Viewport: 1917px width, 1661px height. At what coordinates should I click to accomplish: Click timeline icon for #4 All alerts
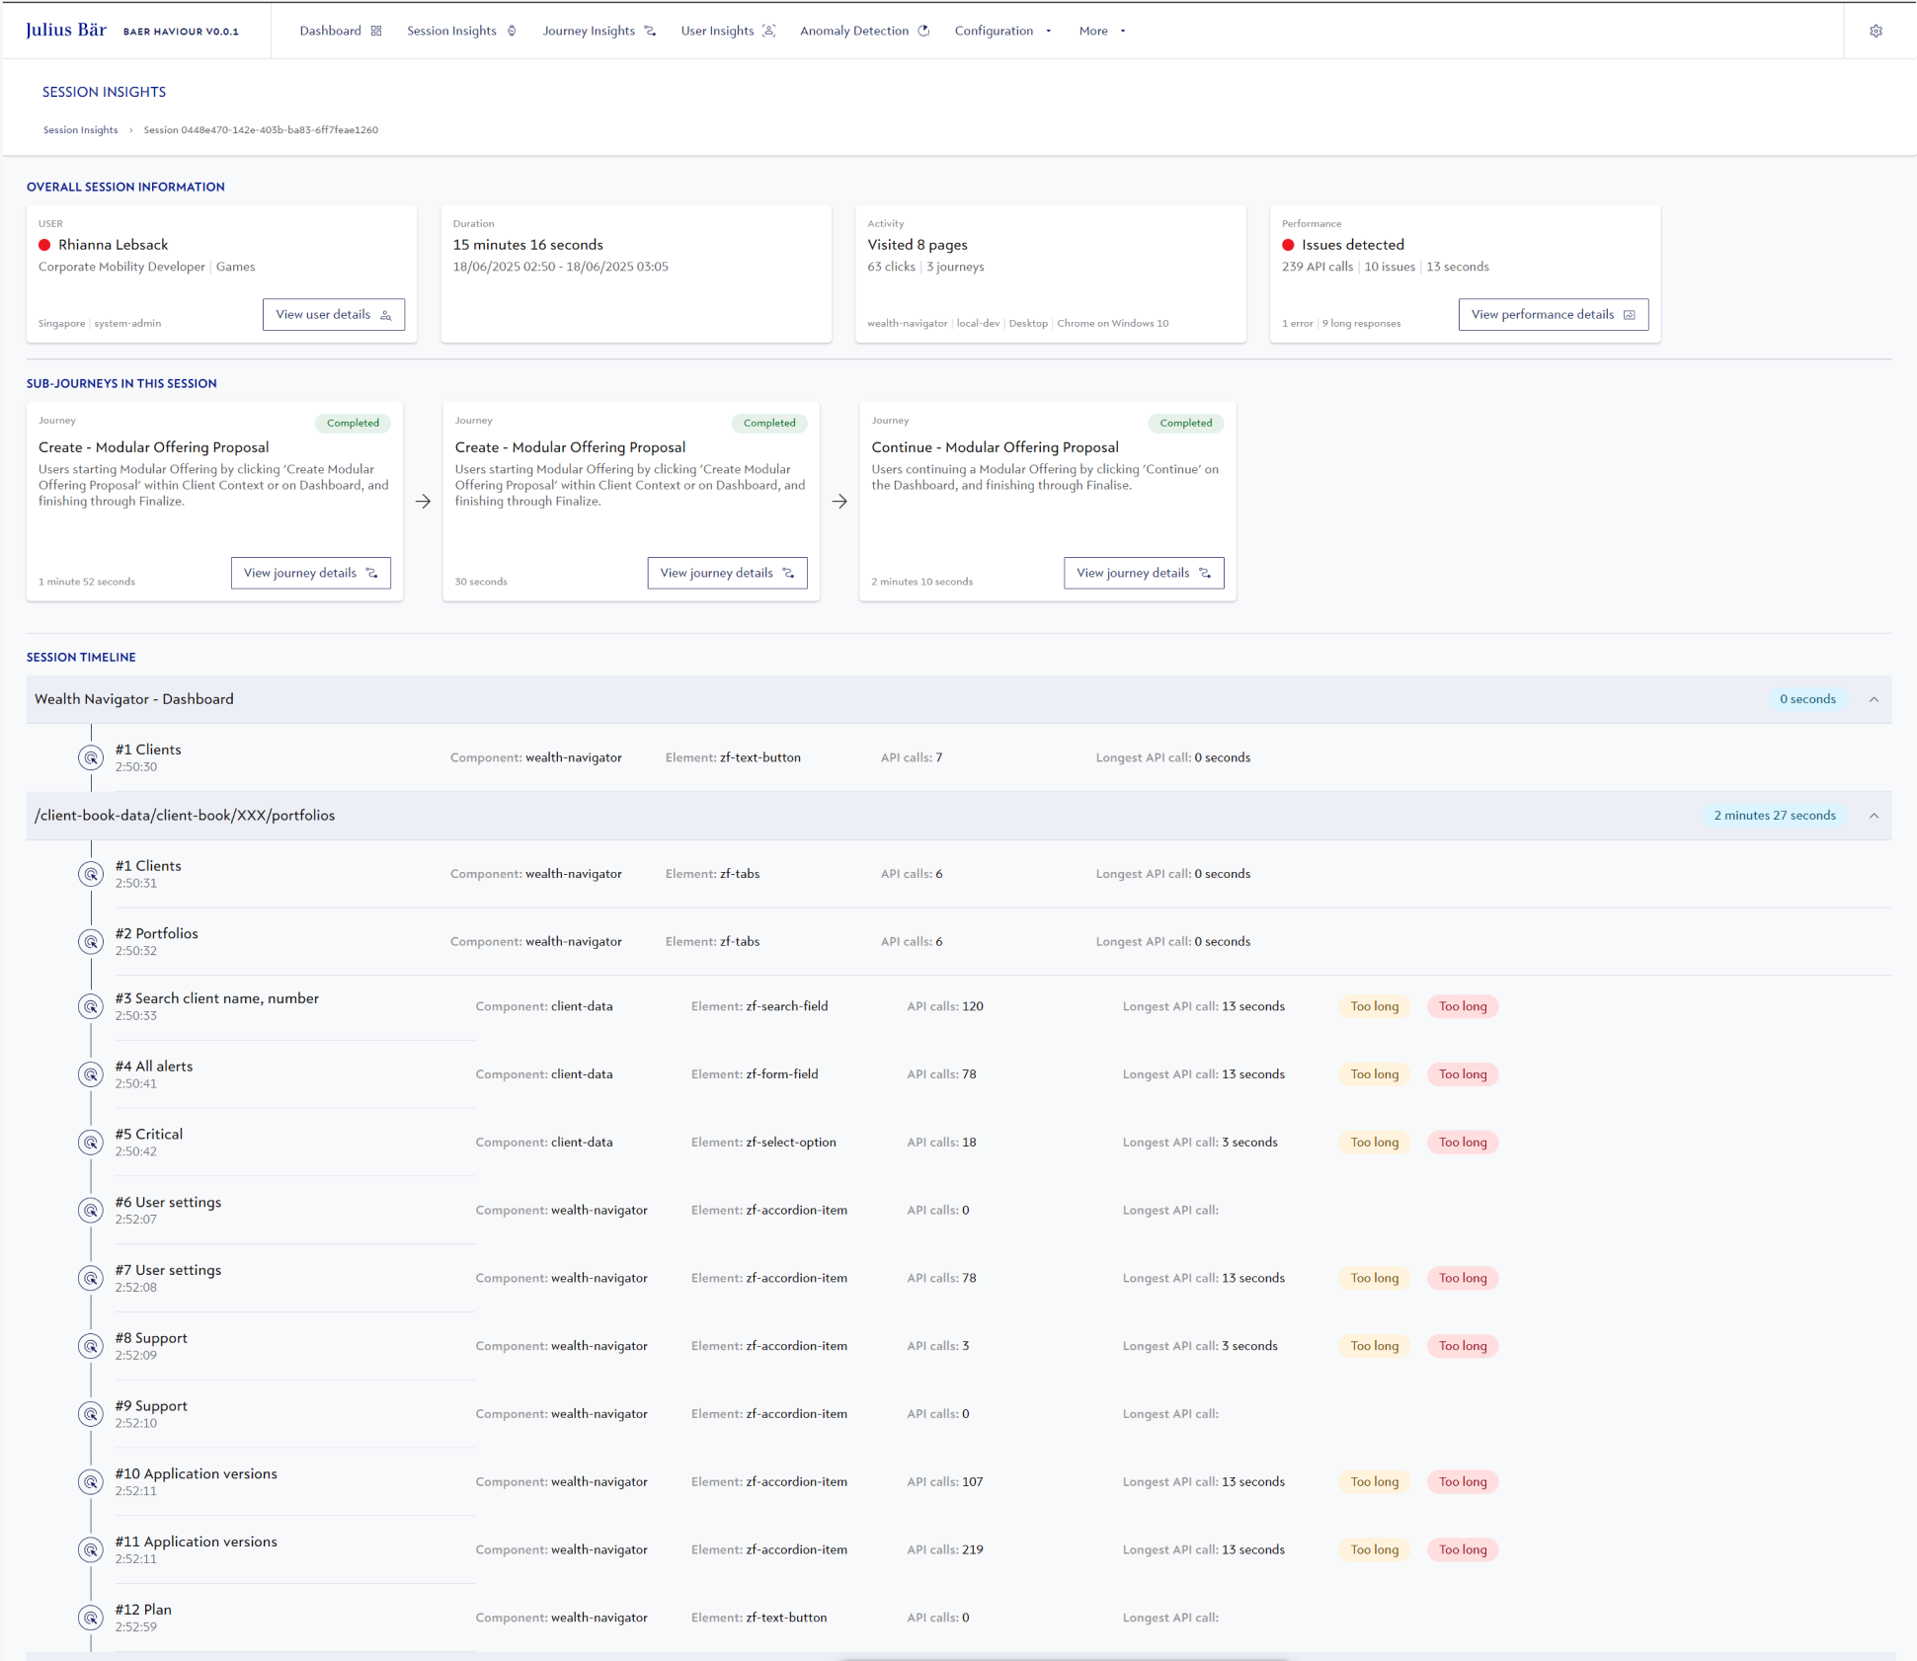tap(91, 1074)
